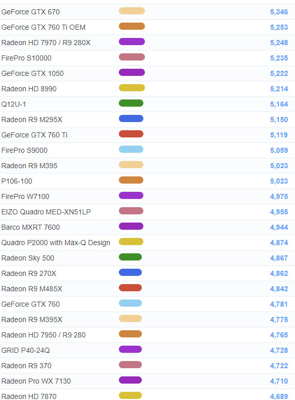Select the Barco MXRT 7600 name
This screenshot has height=400, width=295.
(x=30, y=227)
